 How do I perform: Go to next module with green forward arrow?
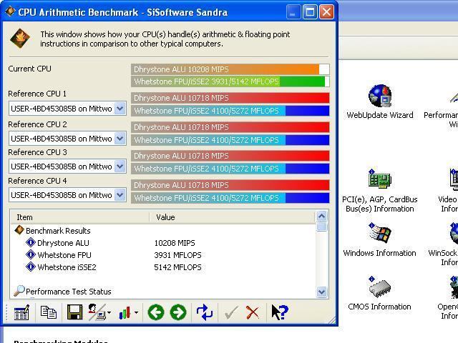pyautogui.click(x=178, y=312)
